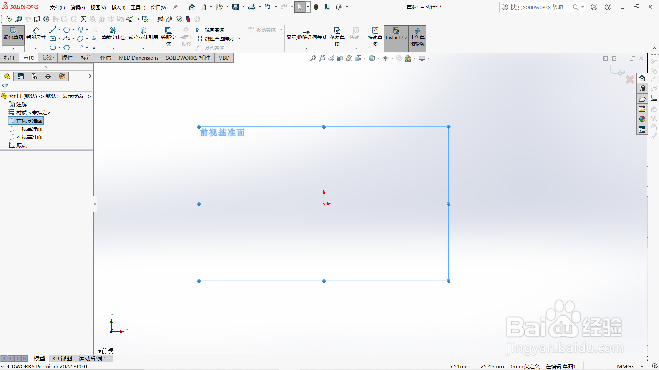
Task: Open the MMGS unit system dropdown
Action: (x=642, y=366)
